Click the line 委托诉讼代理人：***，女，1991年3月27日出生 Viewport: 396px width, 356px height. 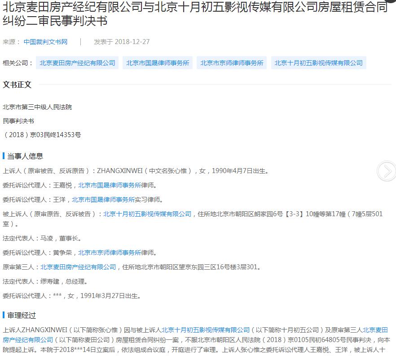(72, 296)
